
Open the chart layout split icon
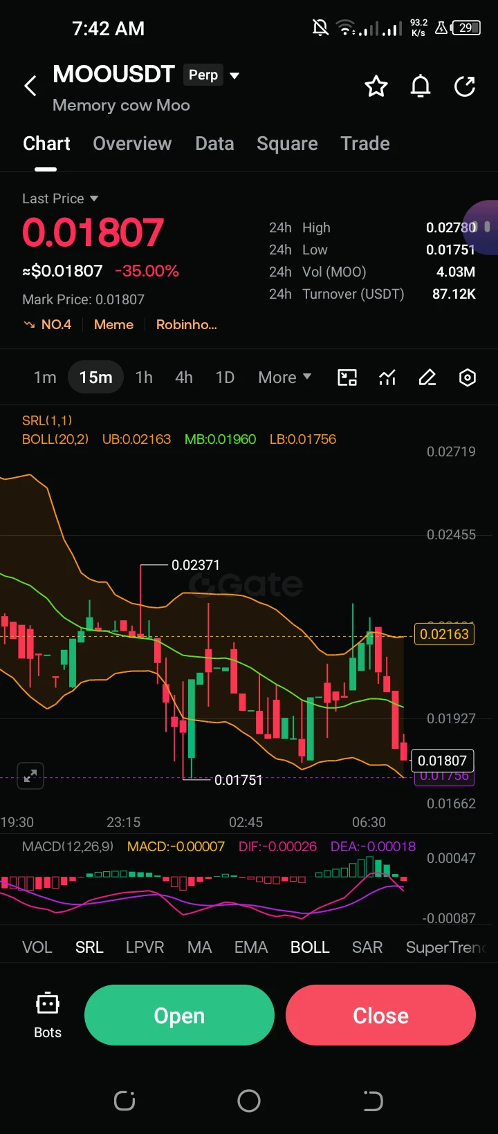pos(347,378)
